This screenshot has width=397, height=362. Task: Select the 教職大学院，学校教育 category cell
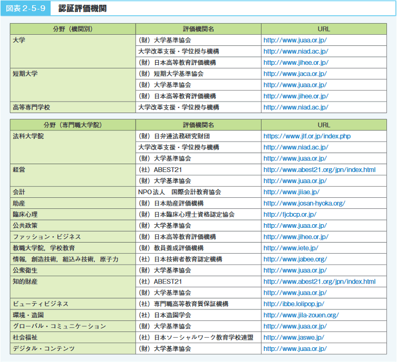[x=73, y=248]
